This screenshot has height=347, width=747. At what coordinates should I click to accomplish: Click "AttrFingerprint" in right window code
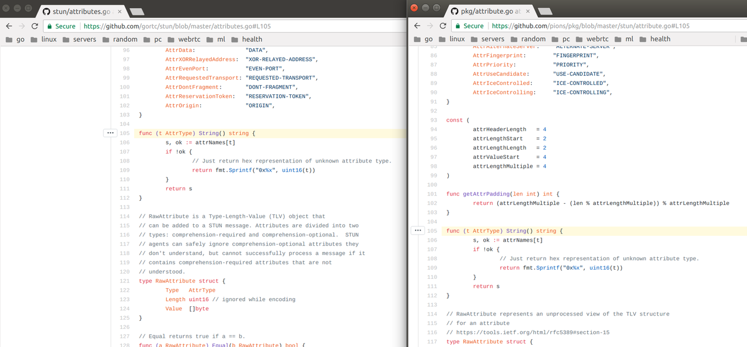coord(497,55)
